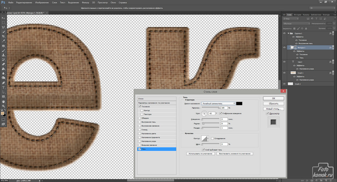Open the Режим наложения blend mode dropdown

coord(218,103)
